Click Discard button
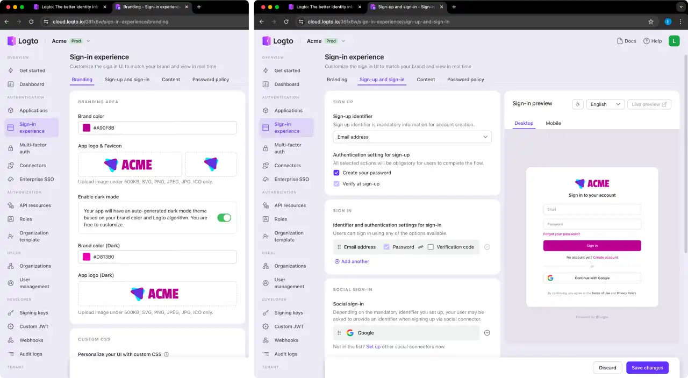This screenshot has height=378, width=688. coord(607,368)
